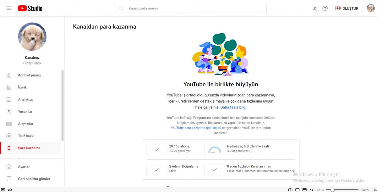Click the watch-hours progress gauge
Image resolution: width=377 pixels, height=192 pixels.
(215, 150)
